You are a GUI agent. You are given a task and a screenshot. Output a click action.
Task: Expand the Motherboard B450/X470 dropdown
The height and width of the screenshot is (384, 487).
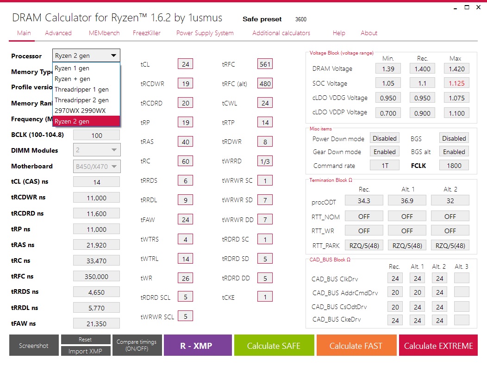(x=97, y=167)
